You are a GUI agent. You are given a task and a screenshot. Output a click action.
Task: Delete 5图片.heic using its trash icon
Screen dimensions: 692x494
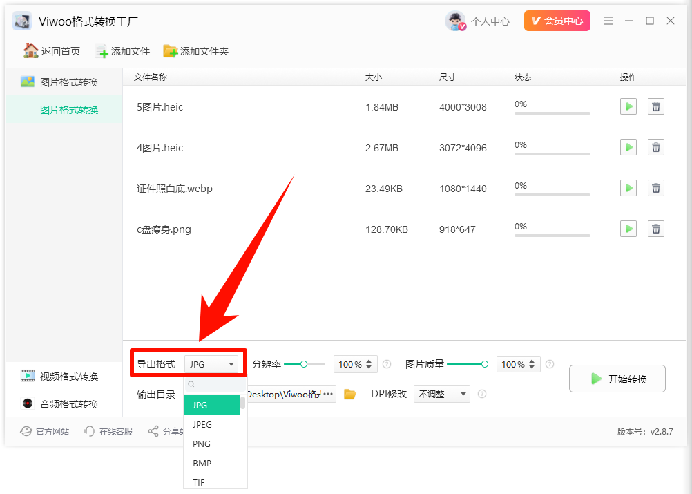[x=656, y=106]
